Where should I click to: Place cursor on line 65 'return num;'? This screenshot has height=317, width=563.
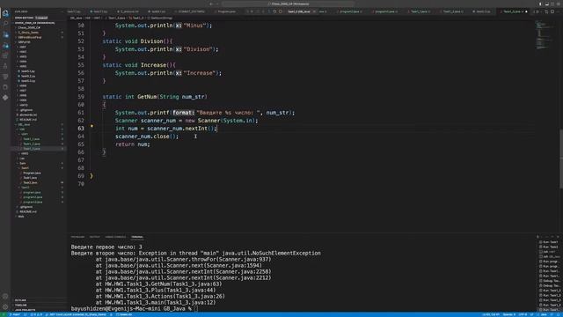point(133,144)
